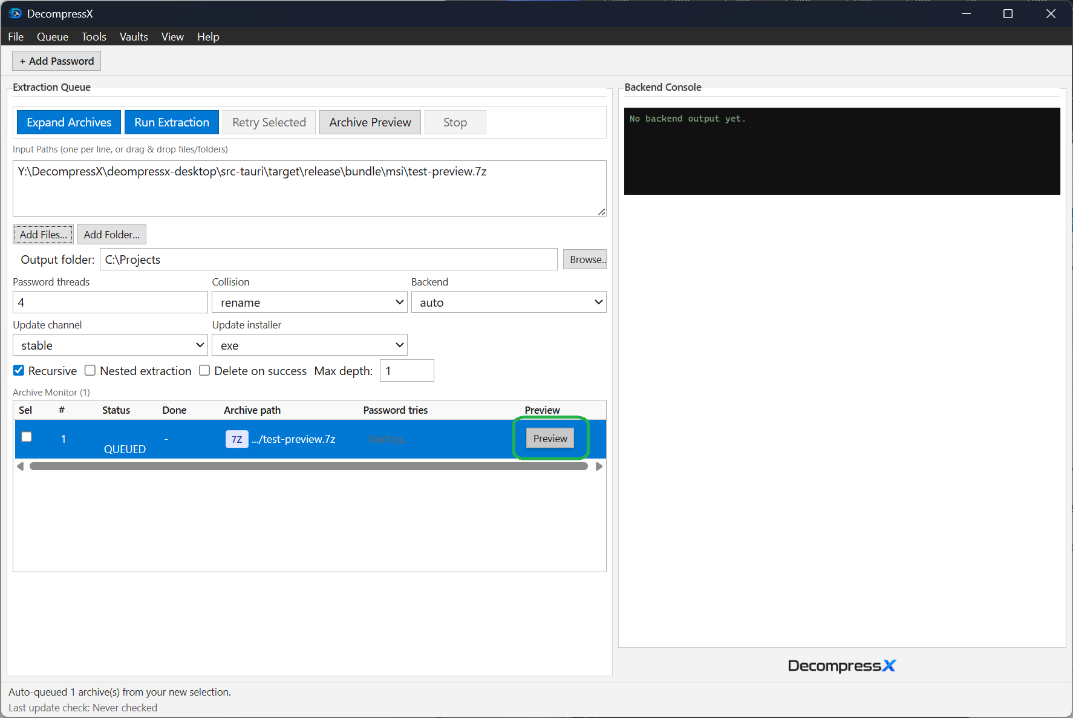Open the Vaults menu

click(134, 37)
